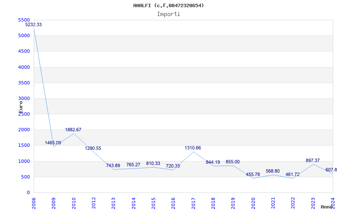Image resolution: width=337 pixels, height=211 pixels.
Task: Click the 5500 y-axis tick label
Action: [x=24, y=20]
